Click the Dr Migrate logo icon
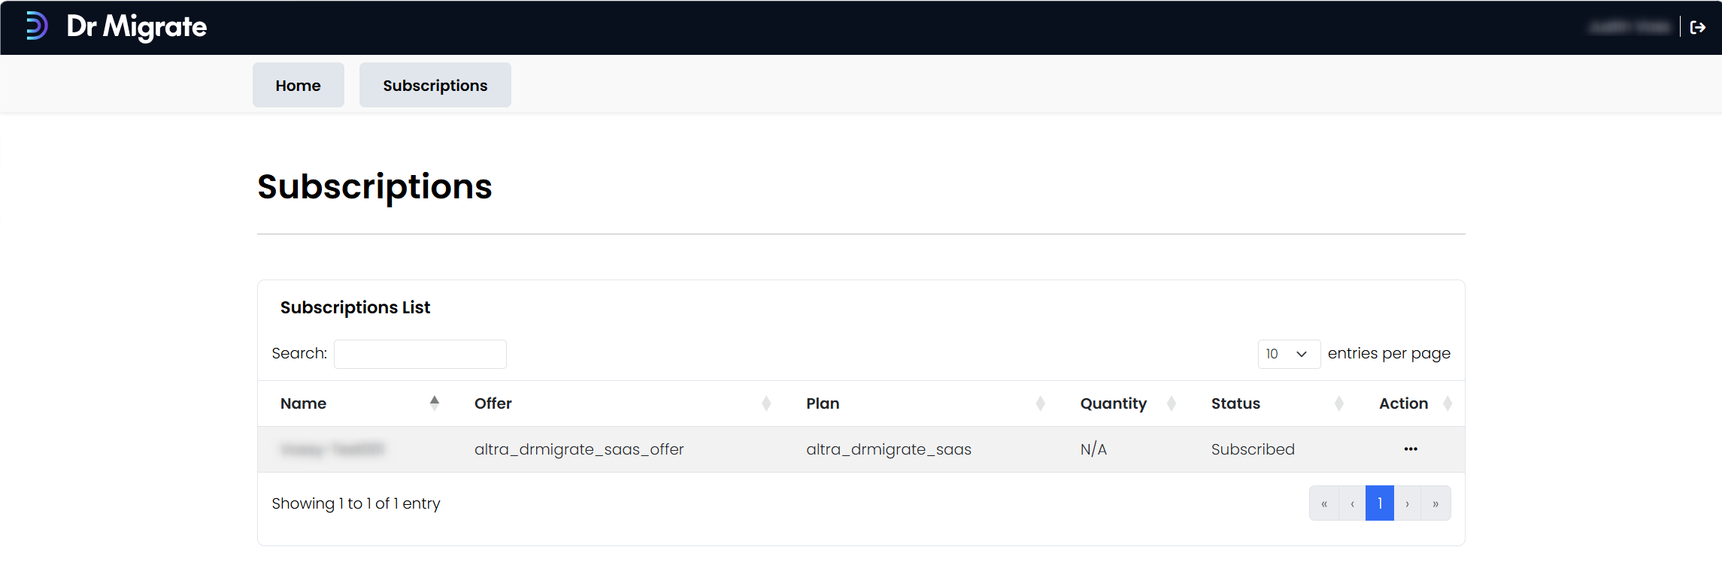This screenshot has width=1722, height=562. pos(37,26)
